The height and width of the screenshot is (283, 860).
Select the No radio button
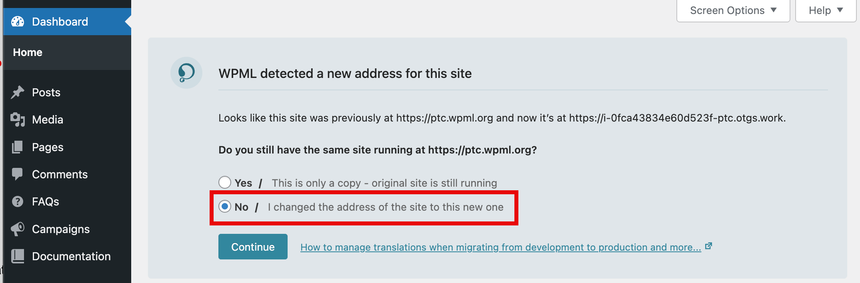tap(225, 206)
